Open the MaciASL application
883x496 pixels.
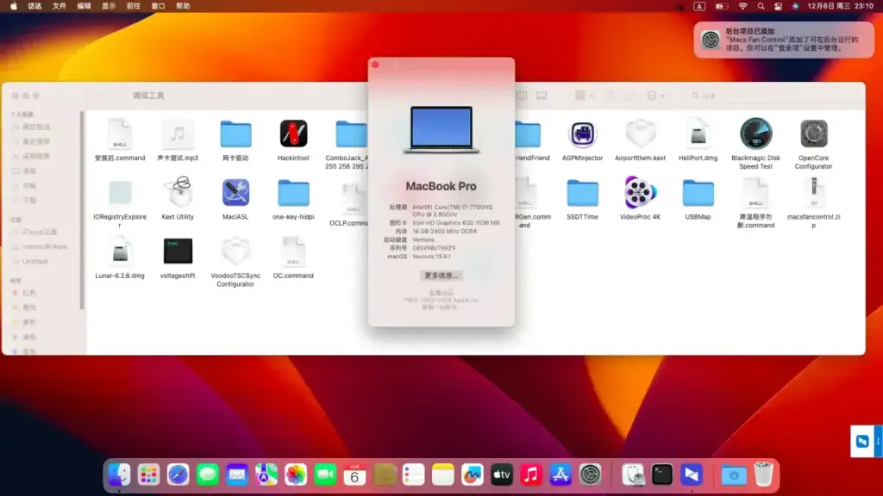click(x=235, y=193)
